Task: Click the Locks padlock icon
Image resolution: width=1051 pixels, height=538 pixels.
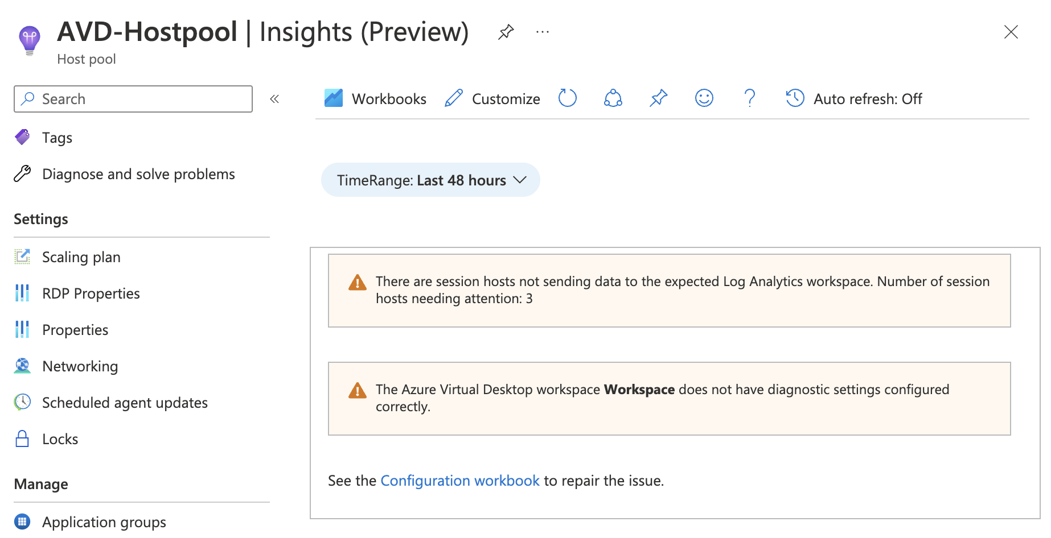Action: click(x=22, y=438)
